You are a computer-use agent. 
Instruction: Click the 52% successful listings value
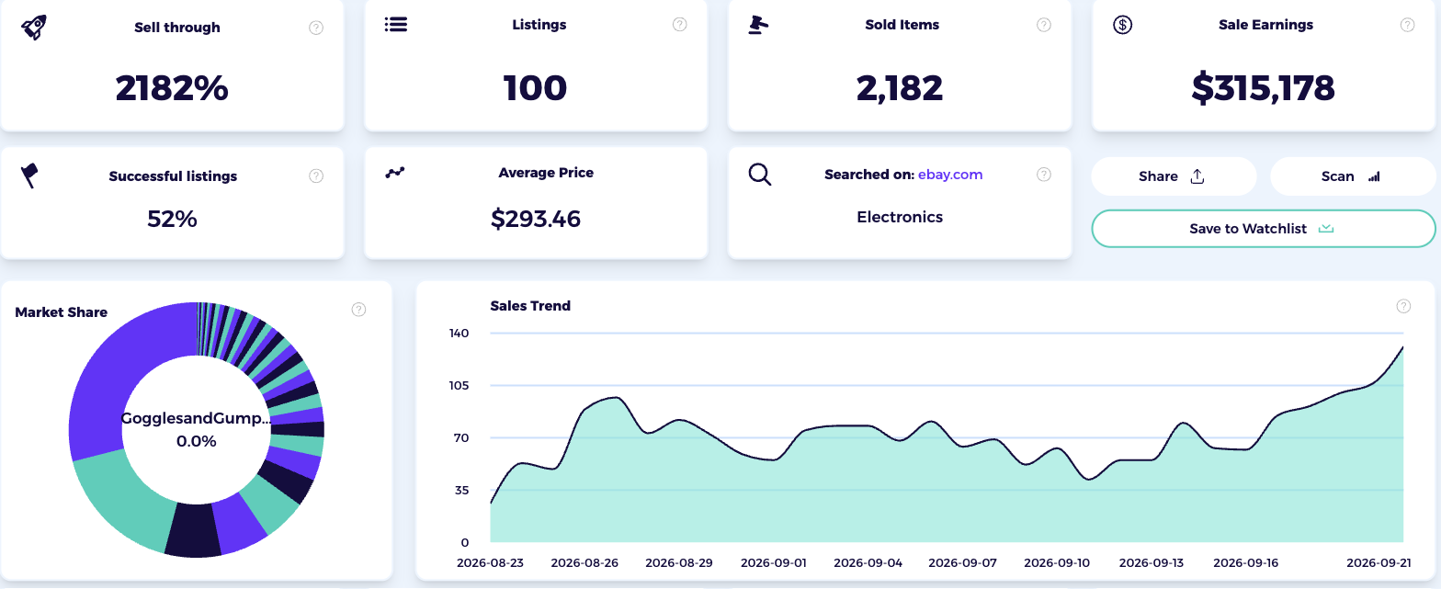[x=172, y=219]
